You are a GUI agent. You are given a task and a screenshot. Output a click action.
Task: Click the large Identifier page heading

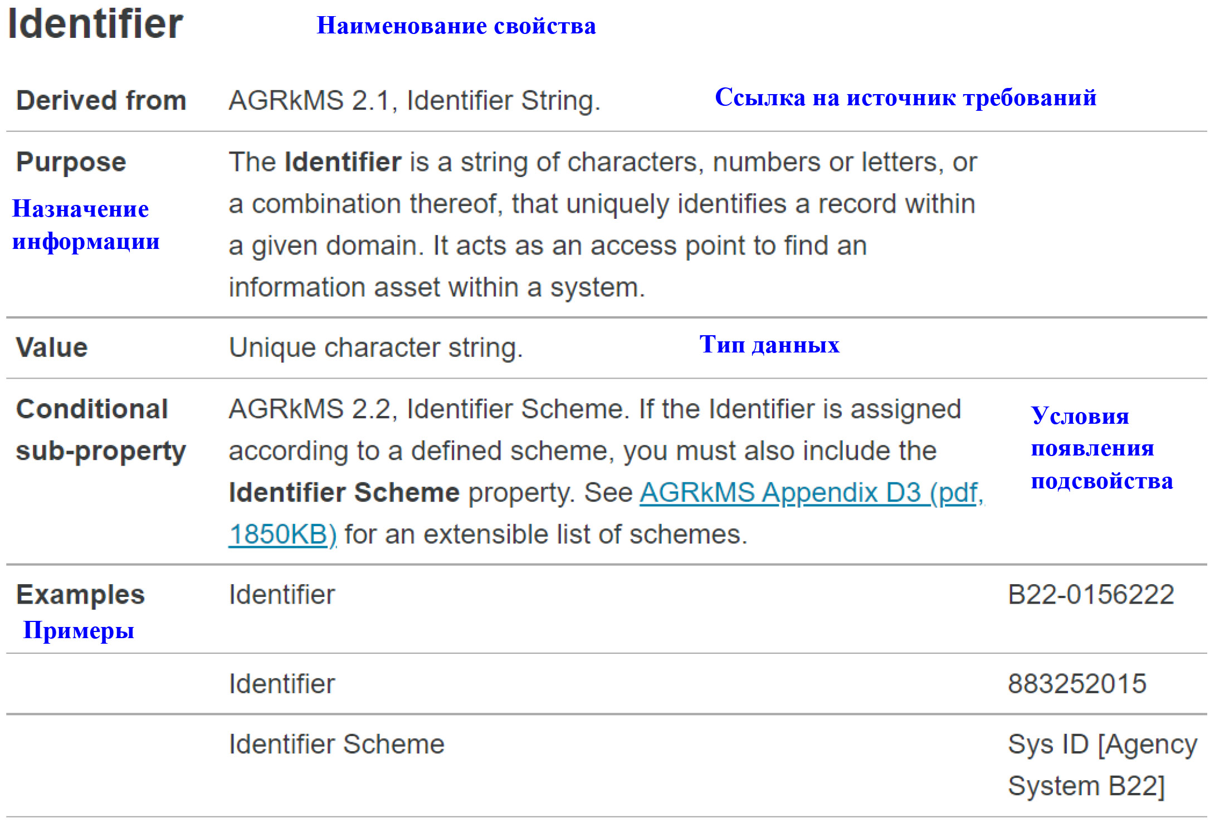95,25
